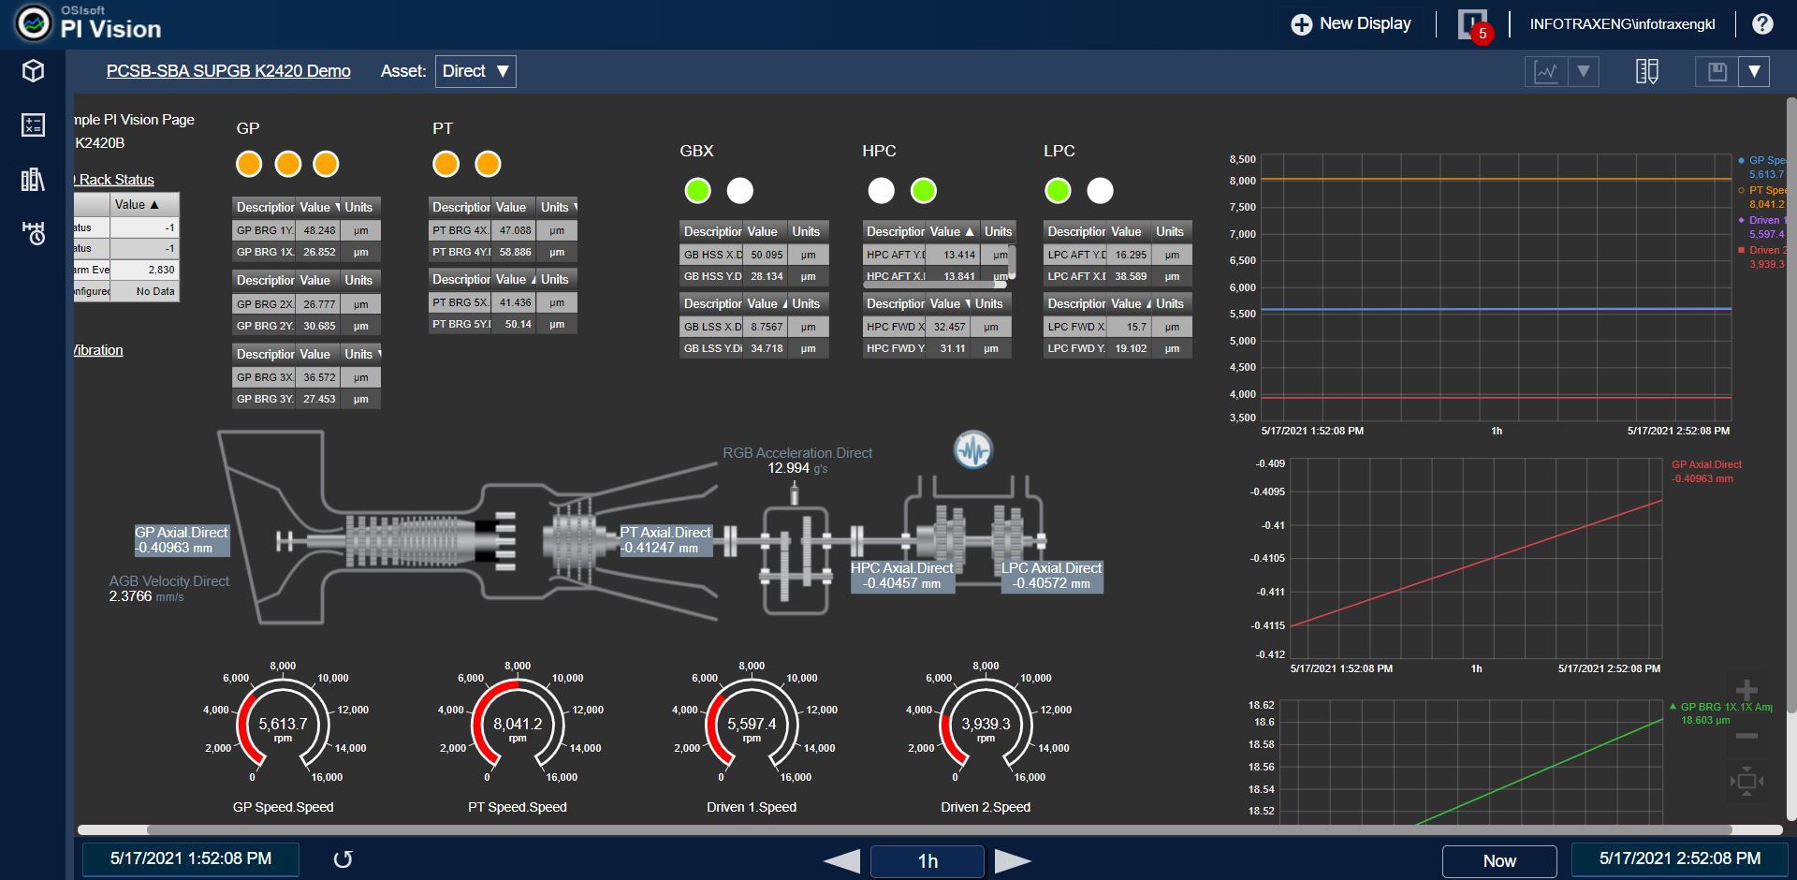Step time range forward with right arrow
The image size is (1797, 880).
point(1013,861)
